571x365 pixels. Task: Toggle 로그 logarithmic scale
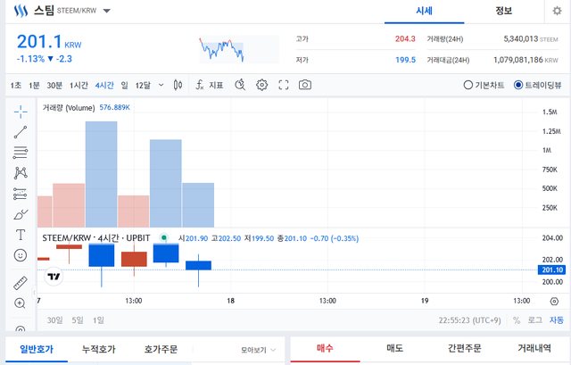coord(535,320)
